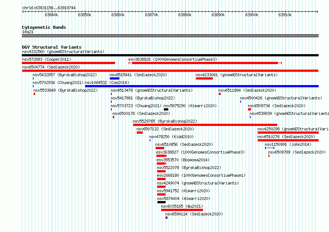Click the DGV Structural Variants track title
The image size is (329, 232).
coord(52,47)
